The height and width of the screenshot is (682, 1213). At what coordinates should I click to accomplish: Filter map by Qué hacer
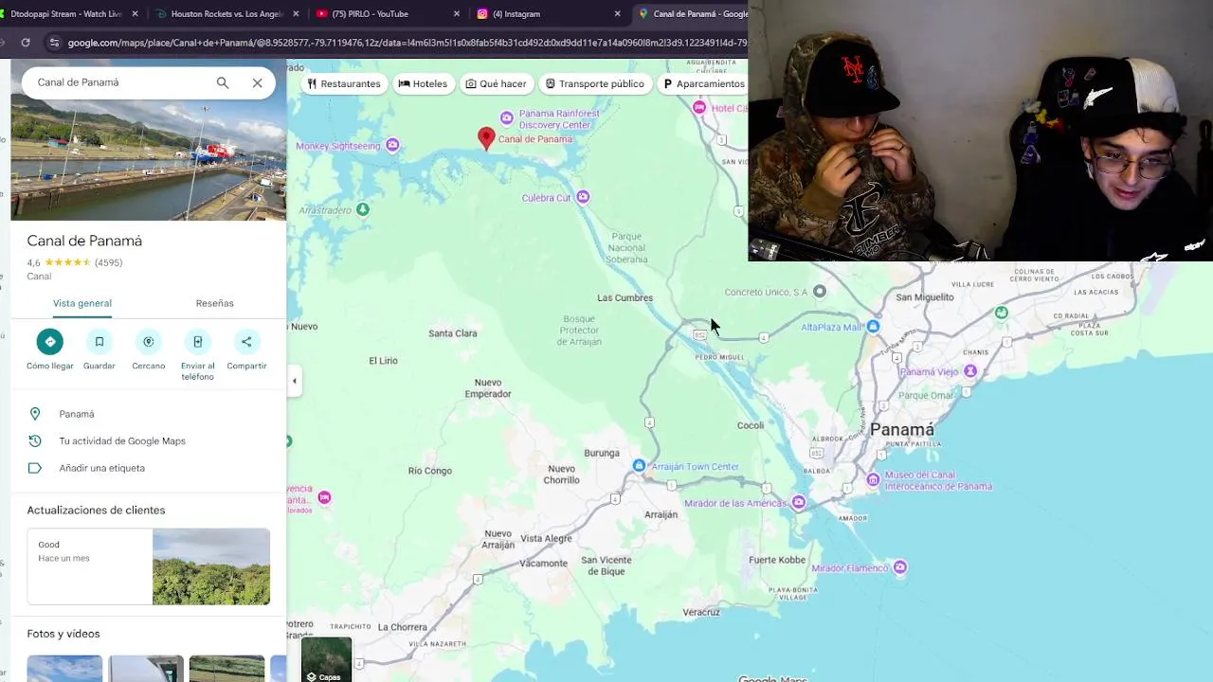click(496, 83)
